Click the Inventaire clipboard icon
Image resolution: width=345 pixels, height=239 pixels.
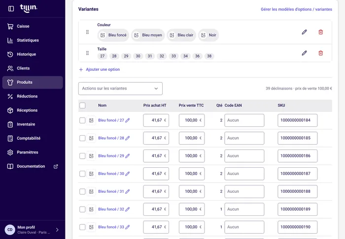coord(10,124)
